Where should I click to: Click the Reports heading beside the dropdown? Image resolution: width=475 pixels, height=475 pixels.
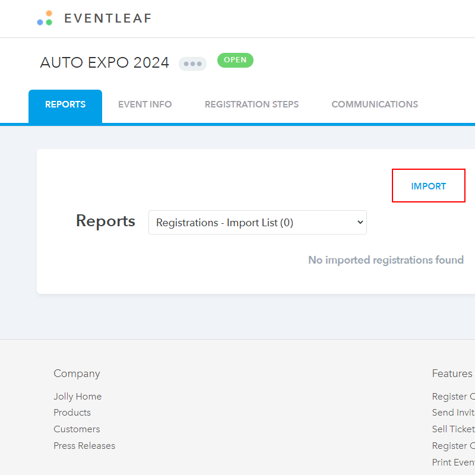[x=106, y=221]
